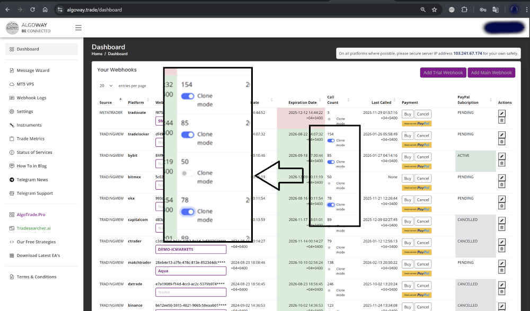
Task: Enable Clone mode in the ctrader row
Action: tap(330, 248)
